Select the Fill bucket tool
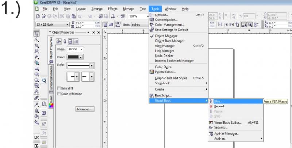This screenshot has height=148, width=292. pyautogui.click(x=36, y=116)
